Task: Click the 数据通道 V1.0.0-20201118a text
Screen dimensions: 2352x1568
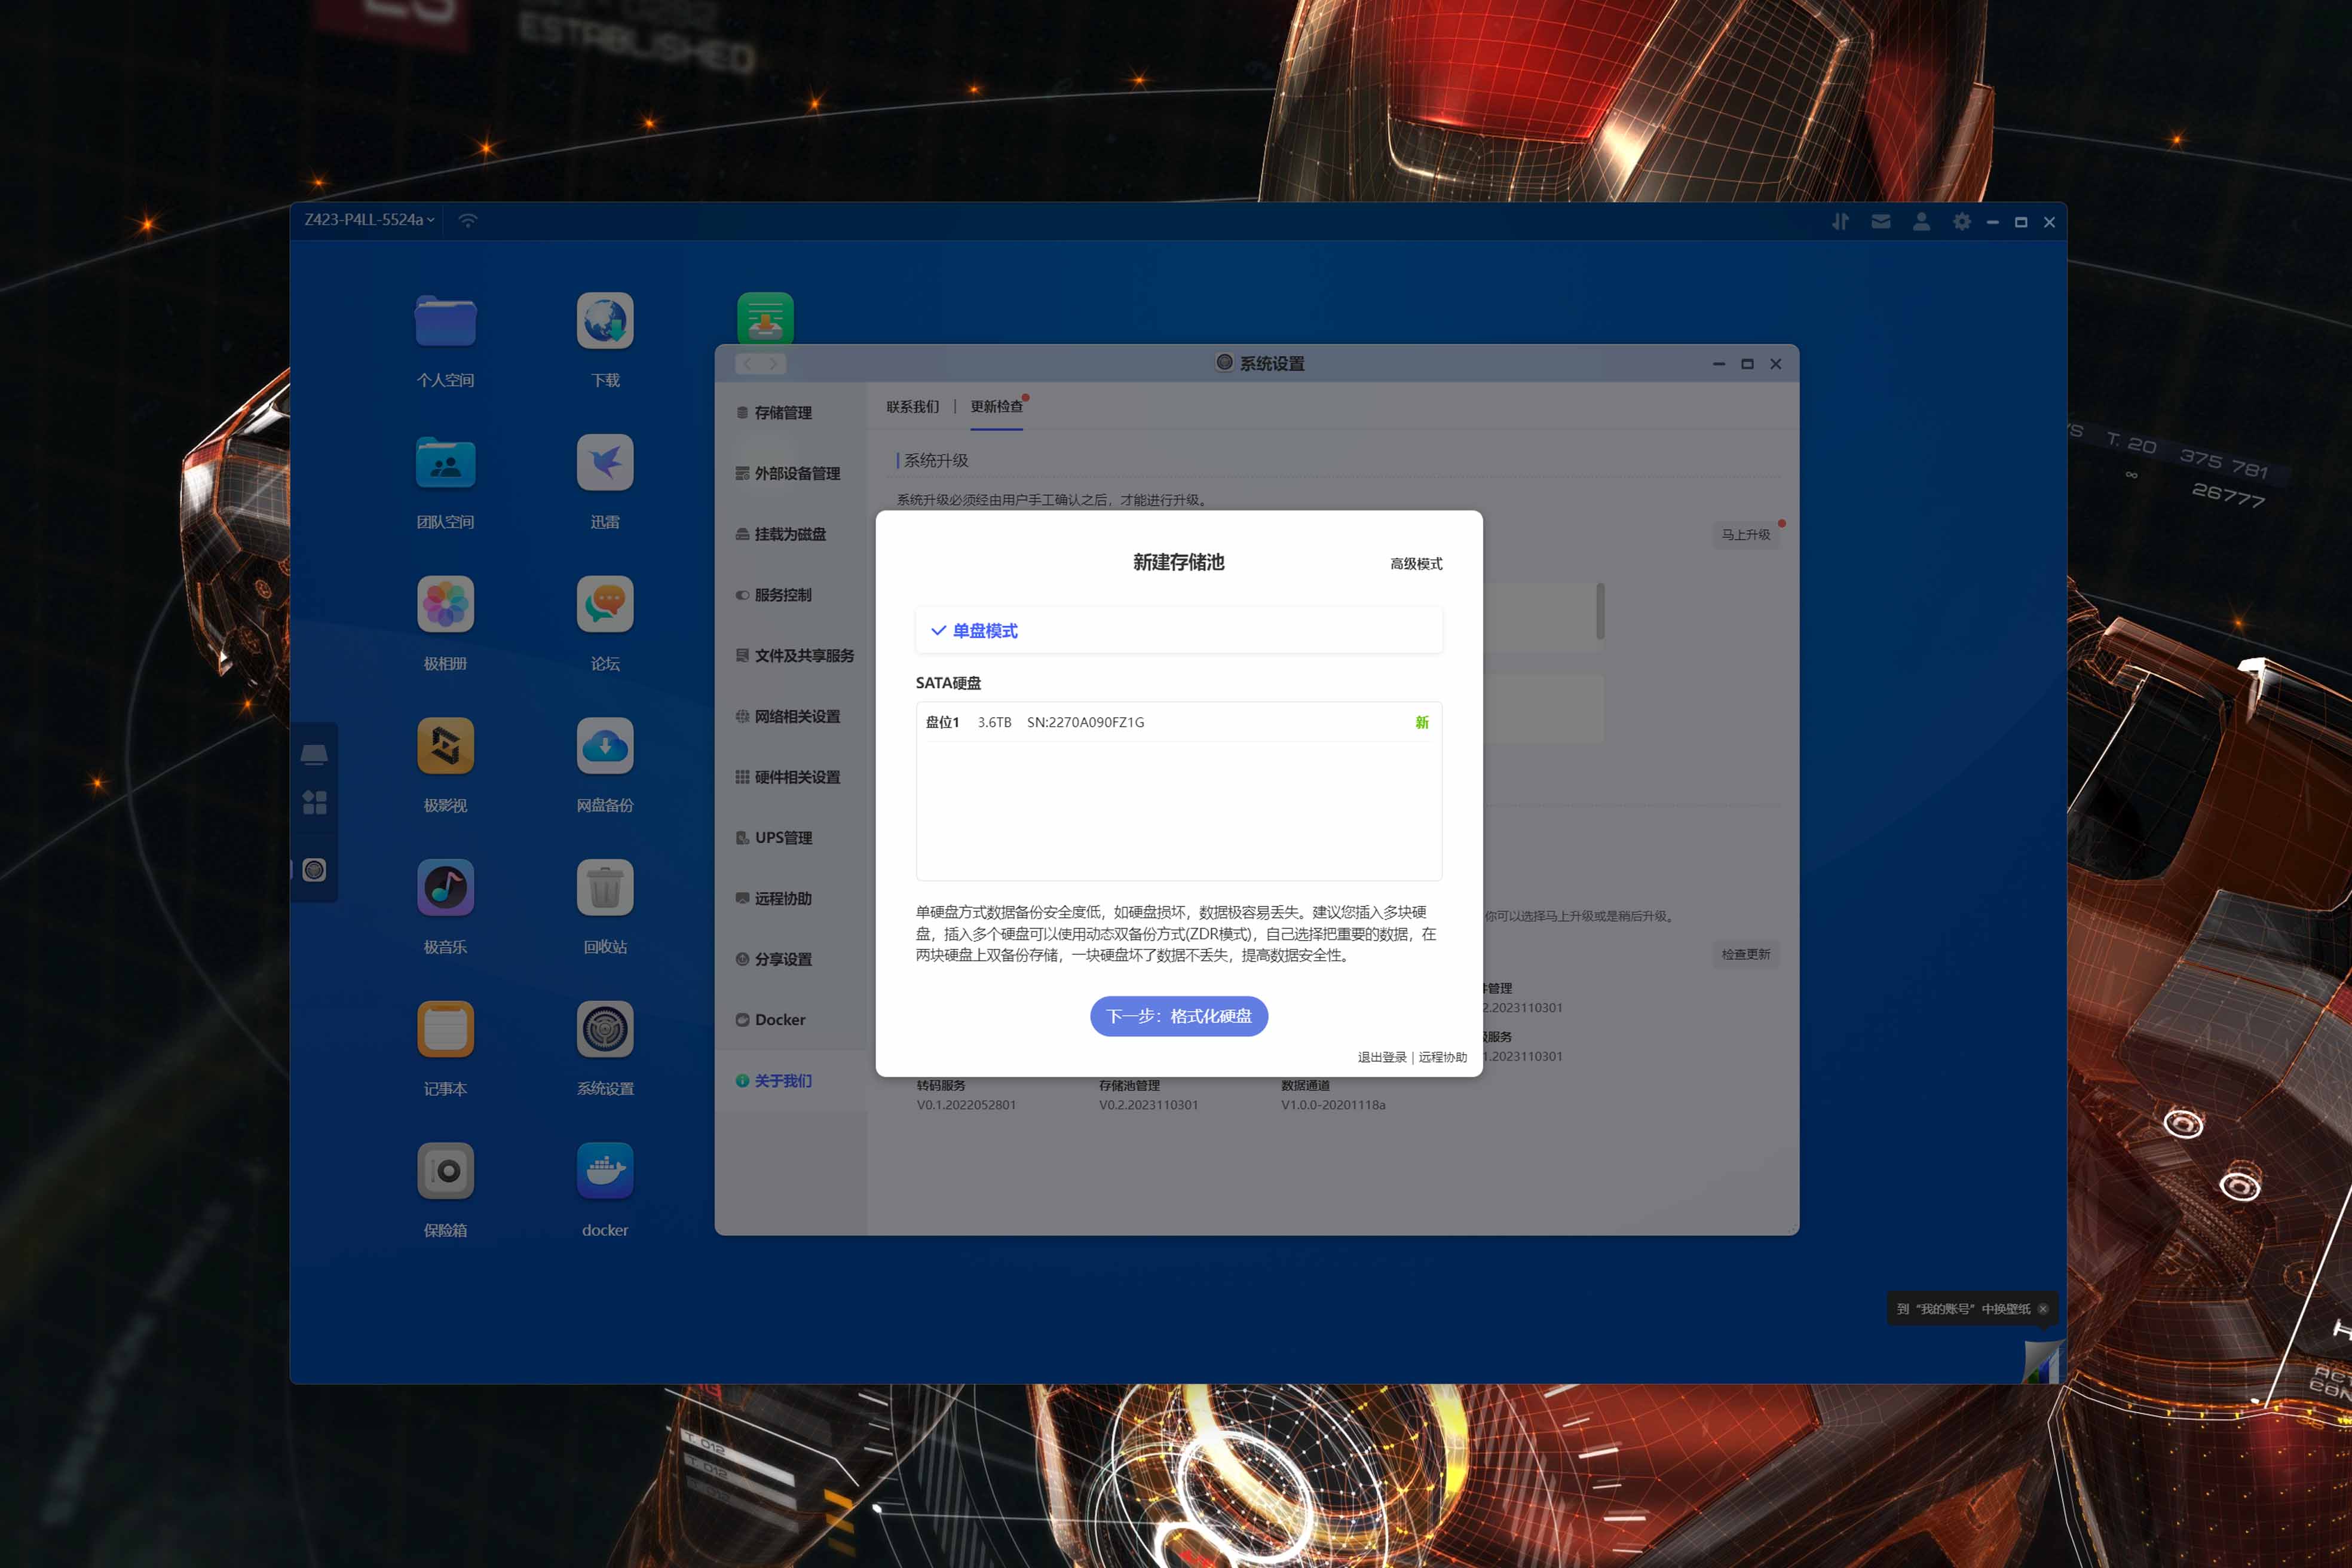Action: [1333, 1095]
